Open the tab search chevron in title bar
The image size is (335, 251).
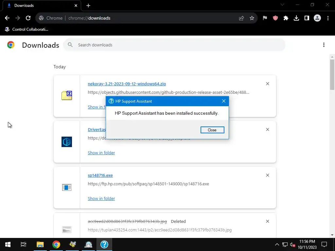coord(282,5)
